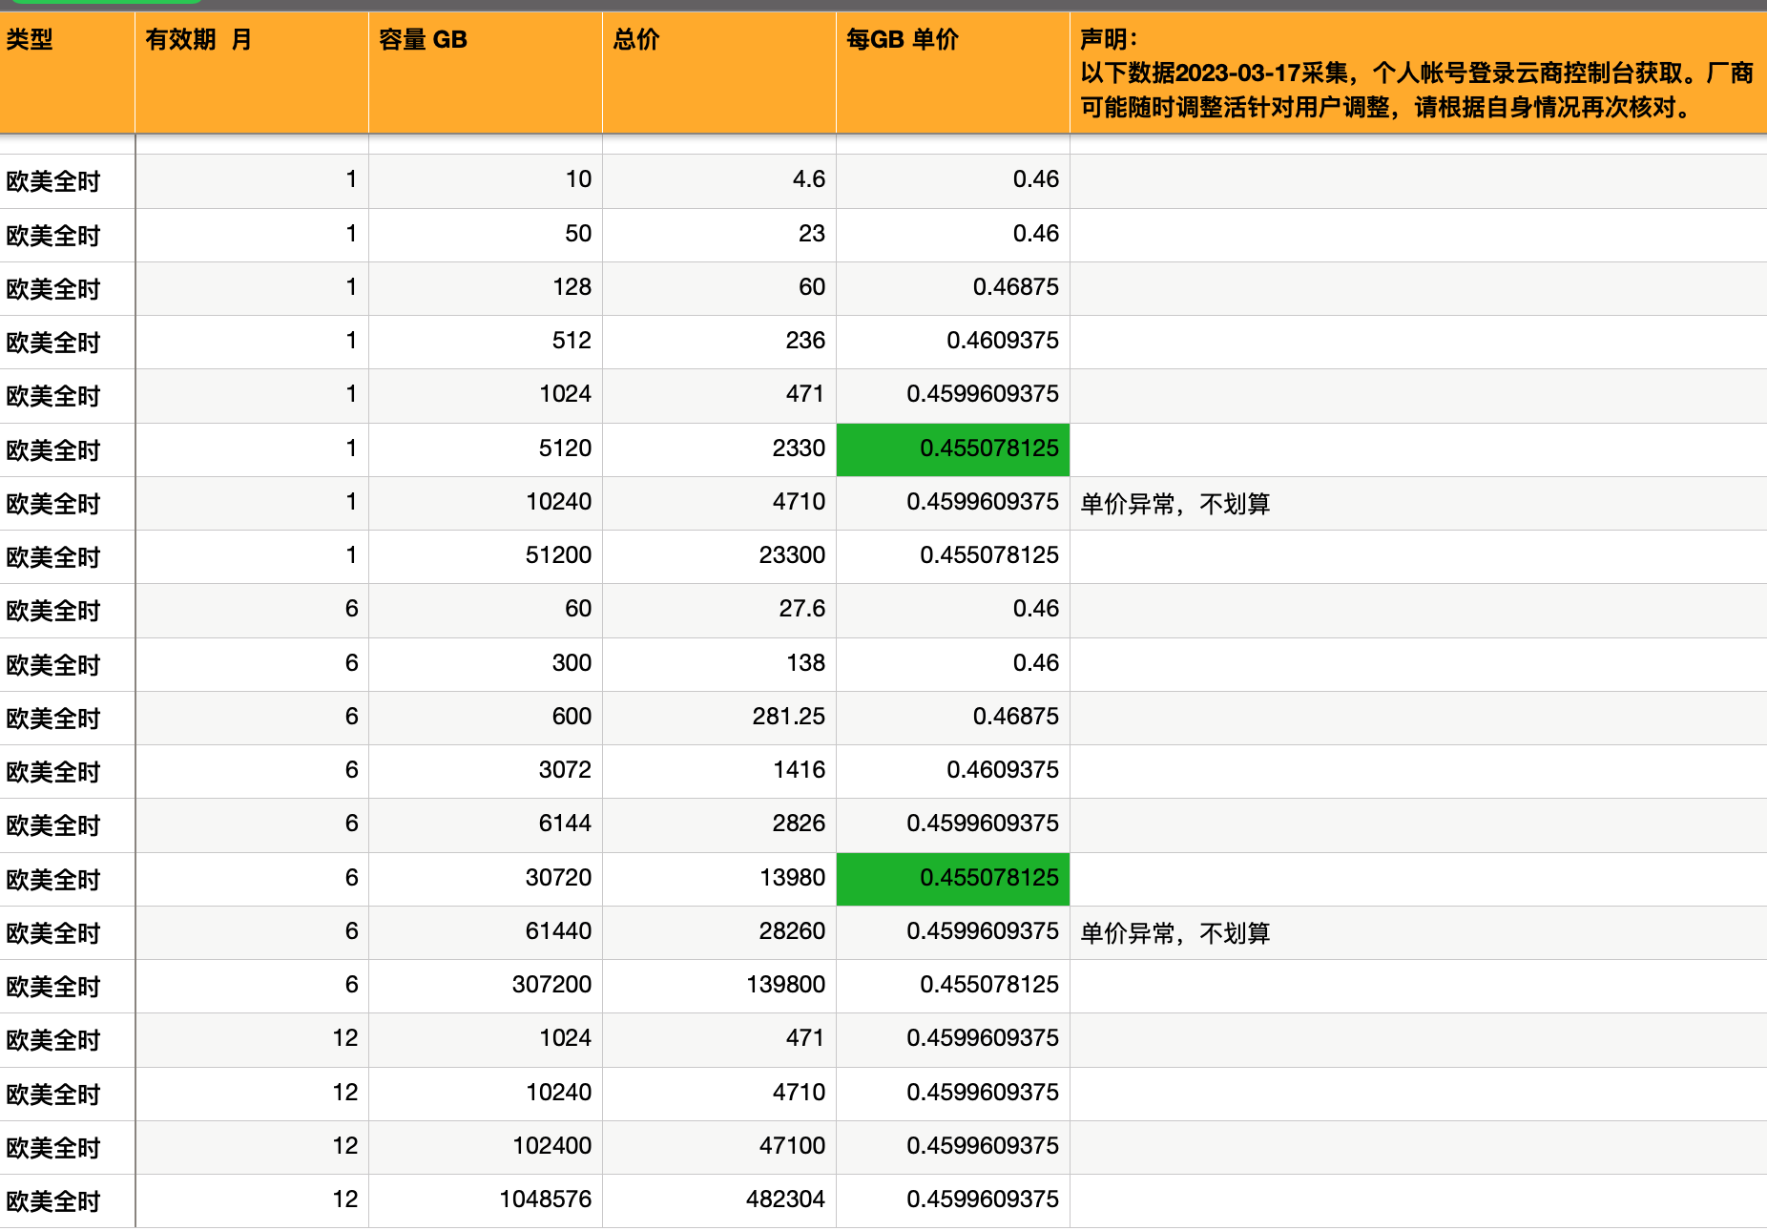1767x1231 pixels.
Task: Select total price cell 28260
Action: tap(719, 932)
